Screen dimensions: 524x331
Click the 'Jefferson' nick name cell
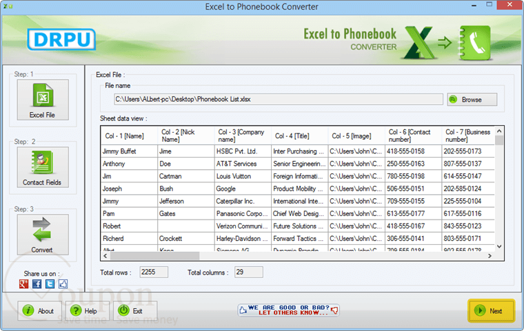pyautogui.click(x=185, y=201)
